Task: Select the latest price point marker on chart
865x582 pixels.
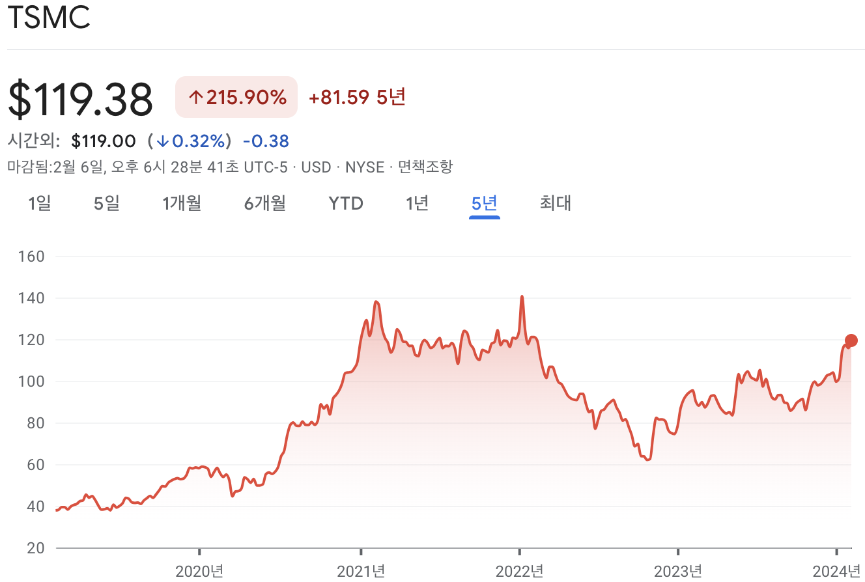Action: point(850,339)
